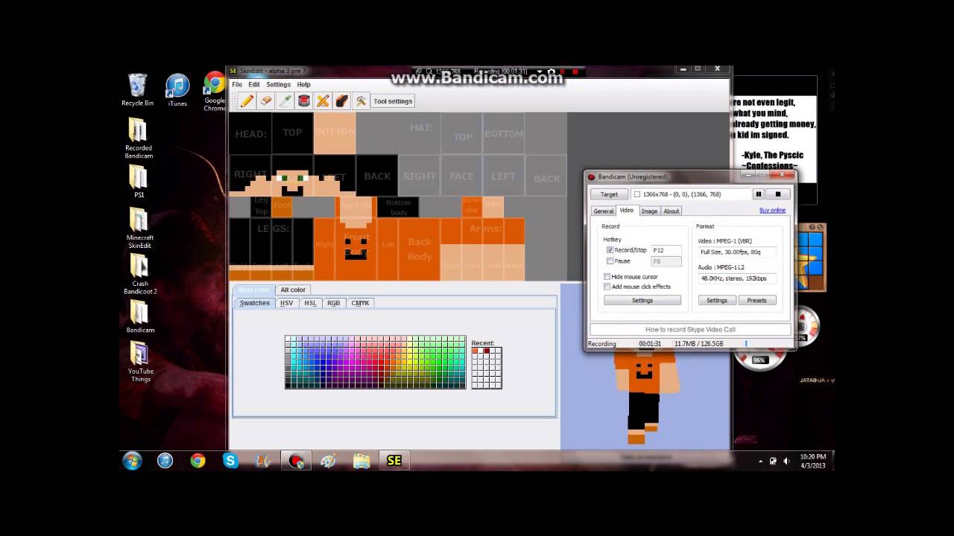Open the volume control in system tray

786,461
